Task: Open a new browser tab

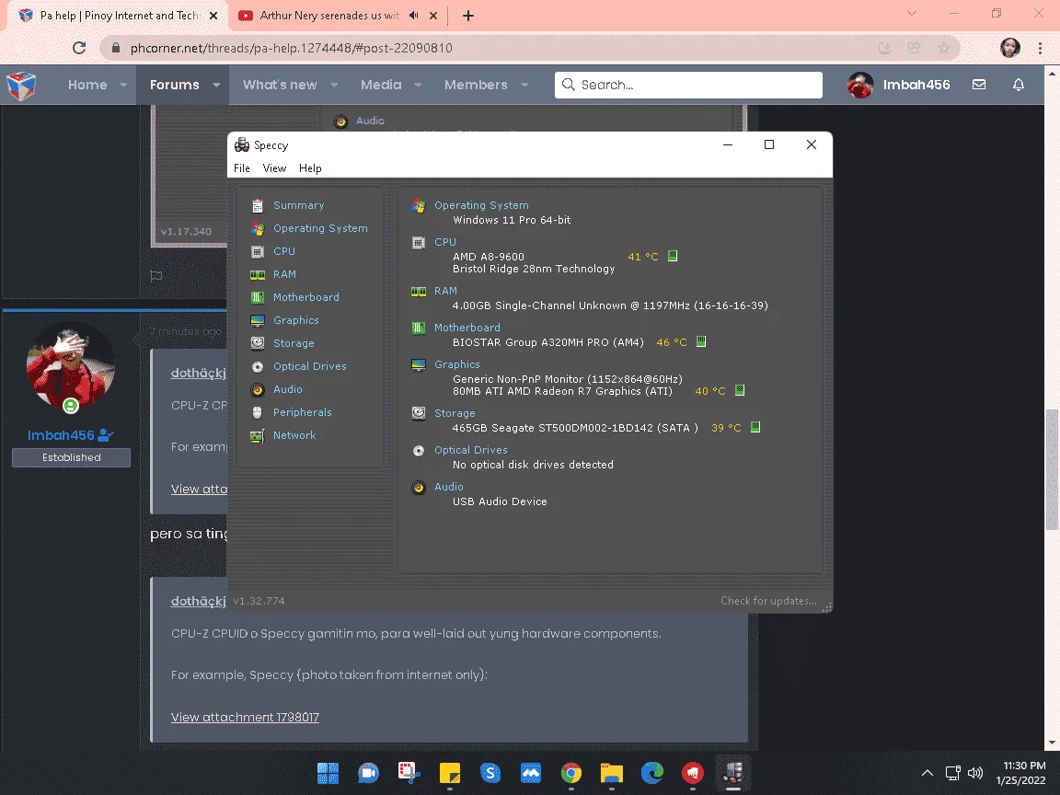Action: (x=467, y=15)
